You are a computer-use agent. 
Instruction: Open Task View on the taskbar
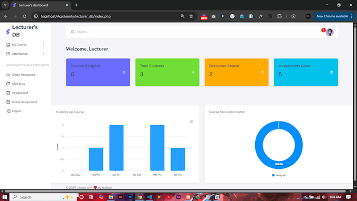[91, 197]
